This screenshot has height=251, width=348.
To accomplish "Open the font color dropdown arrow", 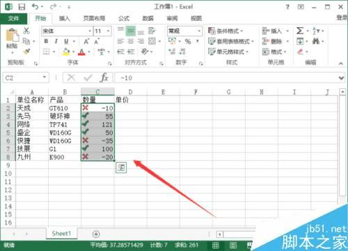I will pyautogui.click(x=89, y=52).
